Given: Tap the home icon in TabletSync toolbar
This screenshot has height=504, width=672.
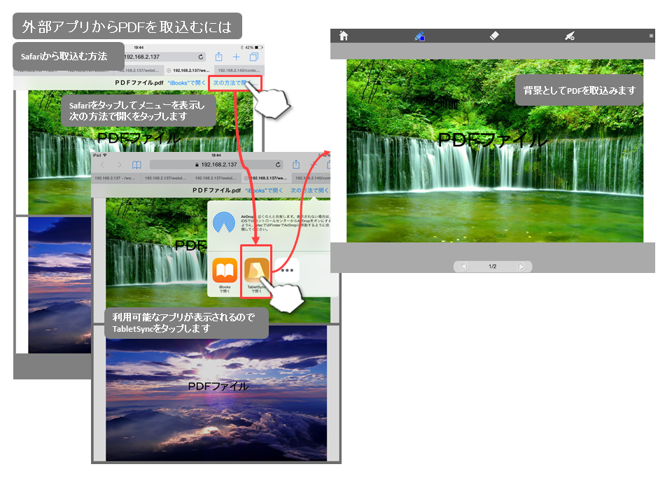Looking at the screenshot, I should coord(344,36).
